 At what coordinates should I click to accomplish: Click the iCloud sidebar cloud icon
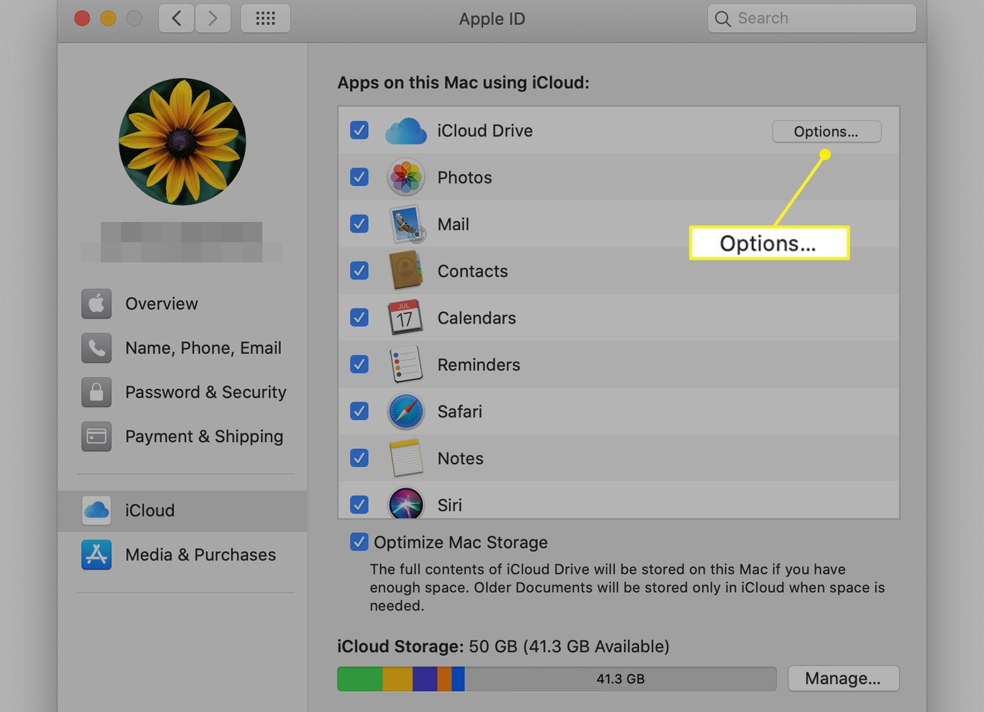[x=97, y=510]
